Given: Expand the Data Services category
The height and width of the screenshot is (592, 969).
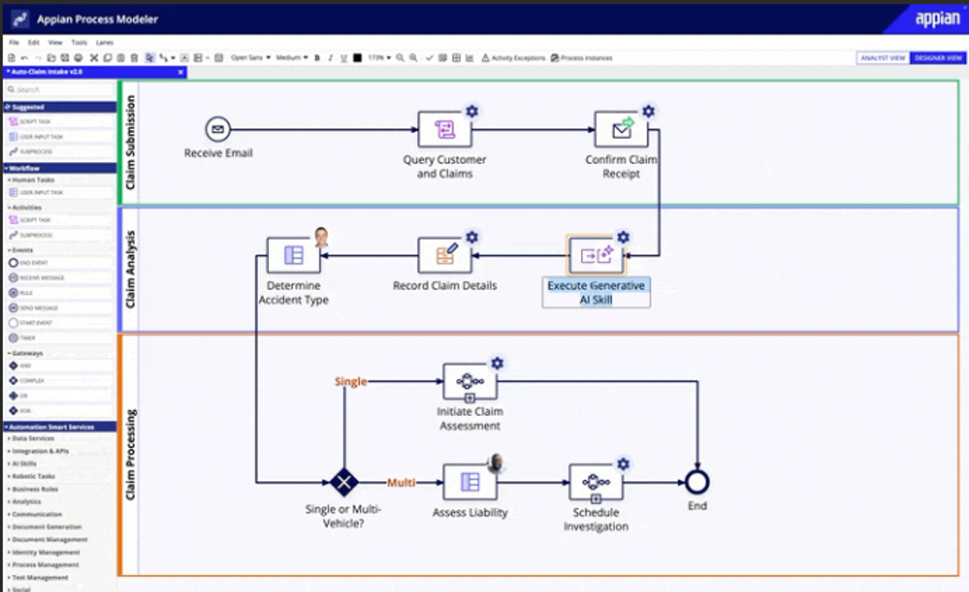Looking at the screenshot, I should [32, 438].
